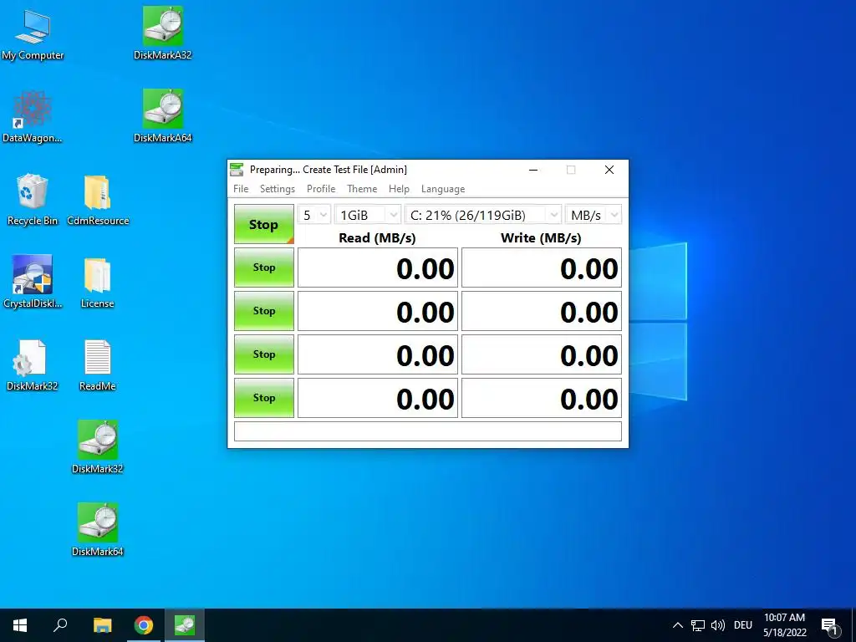Open the Help menu
The image size is (856, 642).
(399, 189)
